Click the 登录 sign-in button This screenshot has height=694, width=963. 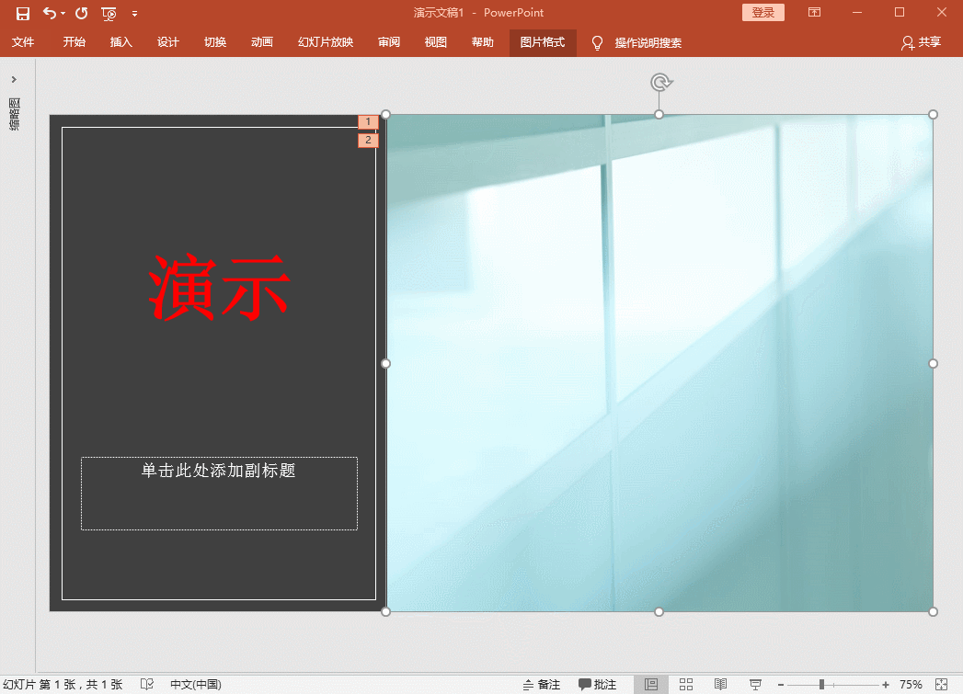tap(762, 12)
